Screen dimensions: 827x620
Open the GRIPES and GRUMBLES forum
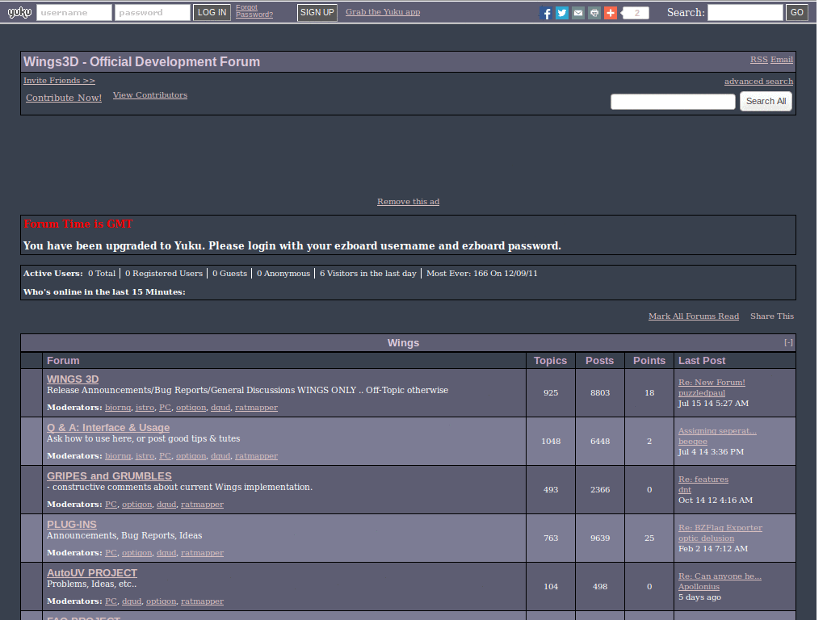coord(109,476)
